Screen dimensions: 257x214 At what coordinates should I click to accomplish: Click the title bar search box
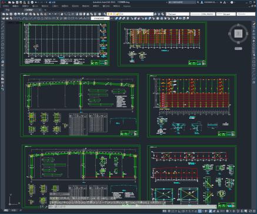click(x=182, y=2)
